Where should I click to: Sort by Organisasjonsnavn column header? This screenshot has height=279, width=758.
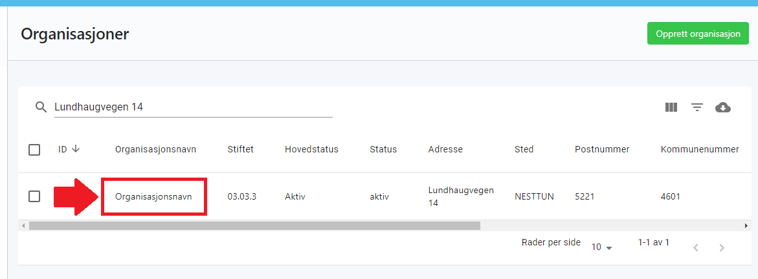(x=155, y=149)
